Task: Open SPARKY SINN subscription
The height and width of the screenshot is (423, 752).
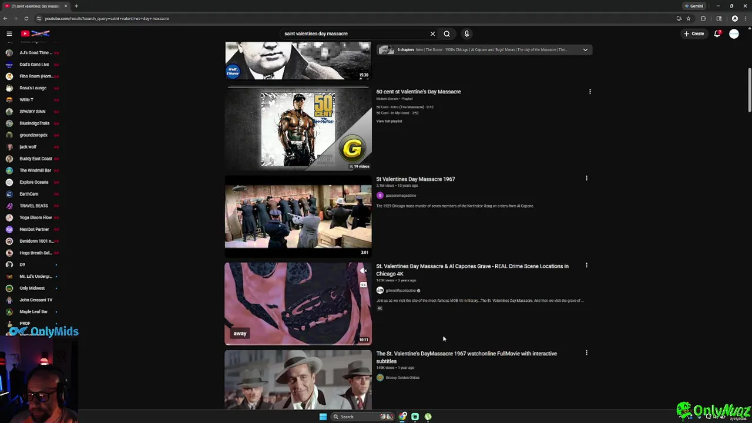Action: pyautogui.click(x=32, y=112)
